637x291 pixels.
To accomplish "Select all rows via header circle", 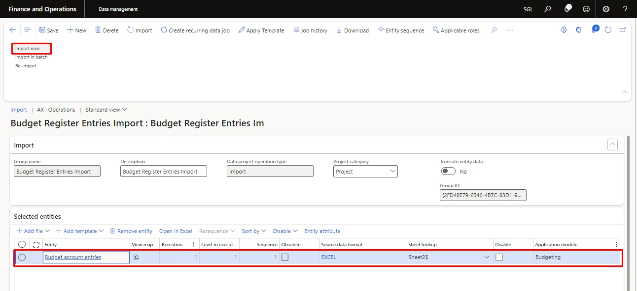I will 22,244.
